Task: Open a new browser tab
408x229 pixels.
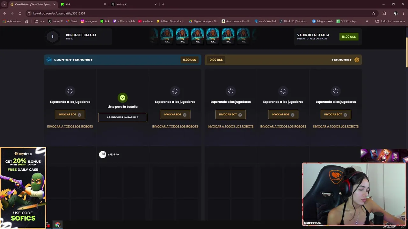Action: click(x=163, y=4)
